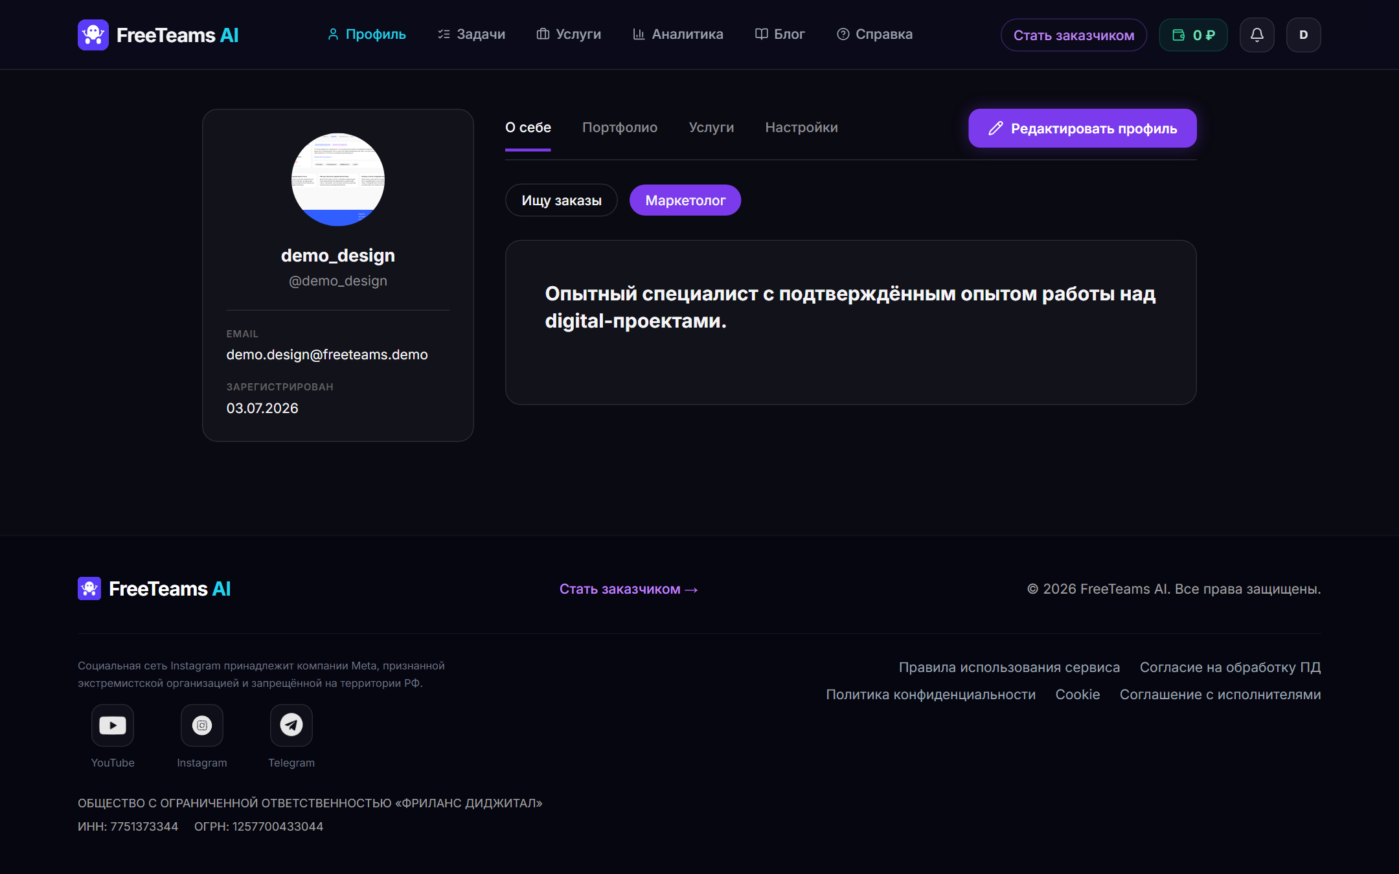The image size is (1399, 874).
Task: Open Услуги in the top navigation
Action: pyautogui.click(x=569, y=34)
